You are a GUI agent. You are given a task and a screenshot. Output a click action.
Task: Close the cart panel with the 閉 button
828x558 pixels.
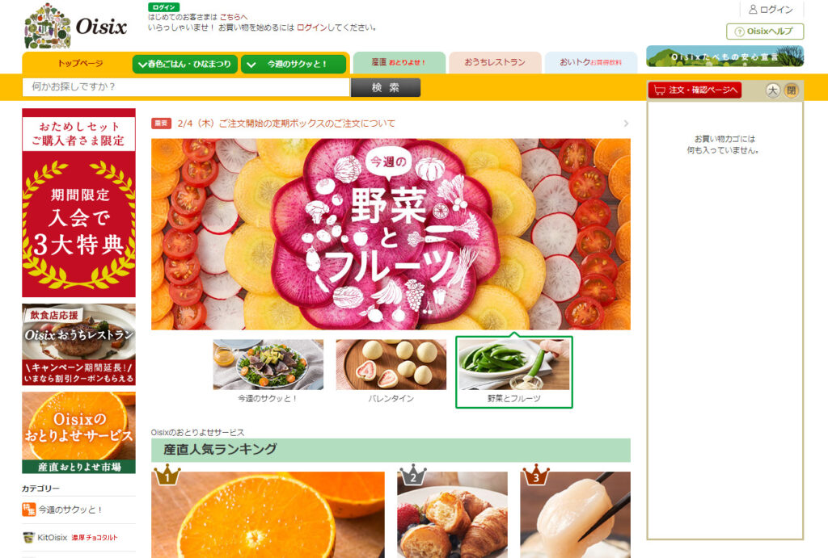[x=791, y=90]
